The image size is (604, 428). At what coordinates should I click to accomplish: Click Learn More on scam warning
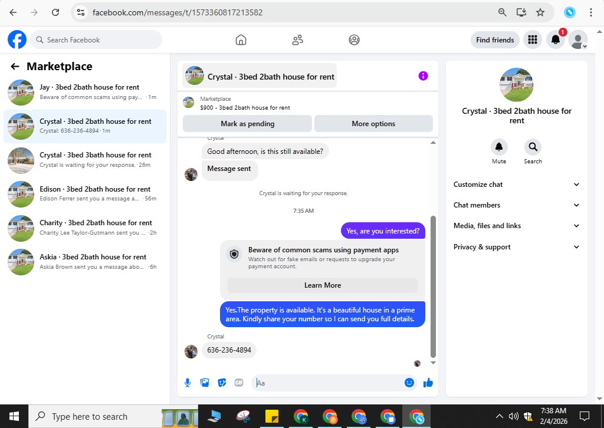[x=323, y=285]
